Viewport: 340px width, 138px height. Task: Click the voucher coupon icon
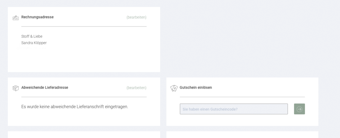coord(174,88)
